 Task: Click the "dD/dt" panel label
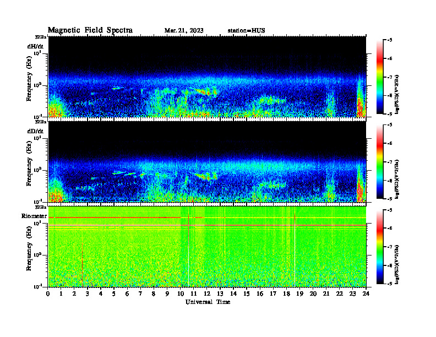click(x=35, y=131)
